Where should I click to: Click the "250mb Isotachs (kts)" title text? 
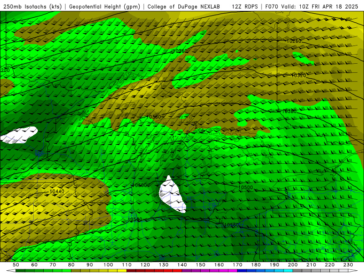click(x=32, y=7)
